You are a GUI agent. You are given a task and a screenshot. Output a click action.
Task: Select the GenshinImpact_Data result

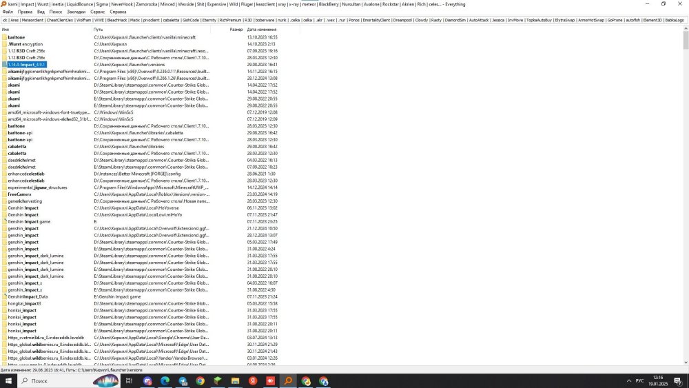28,296
